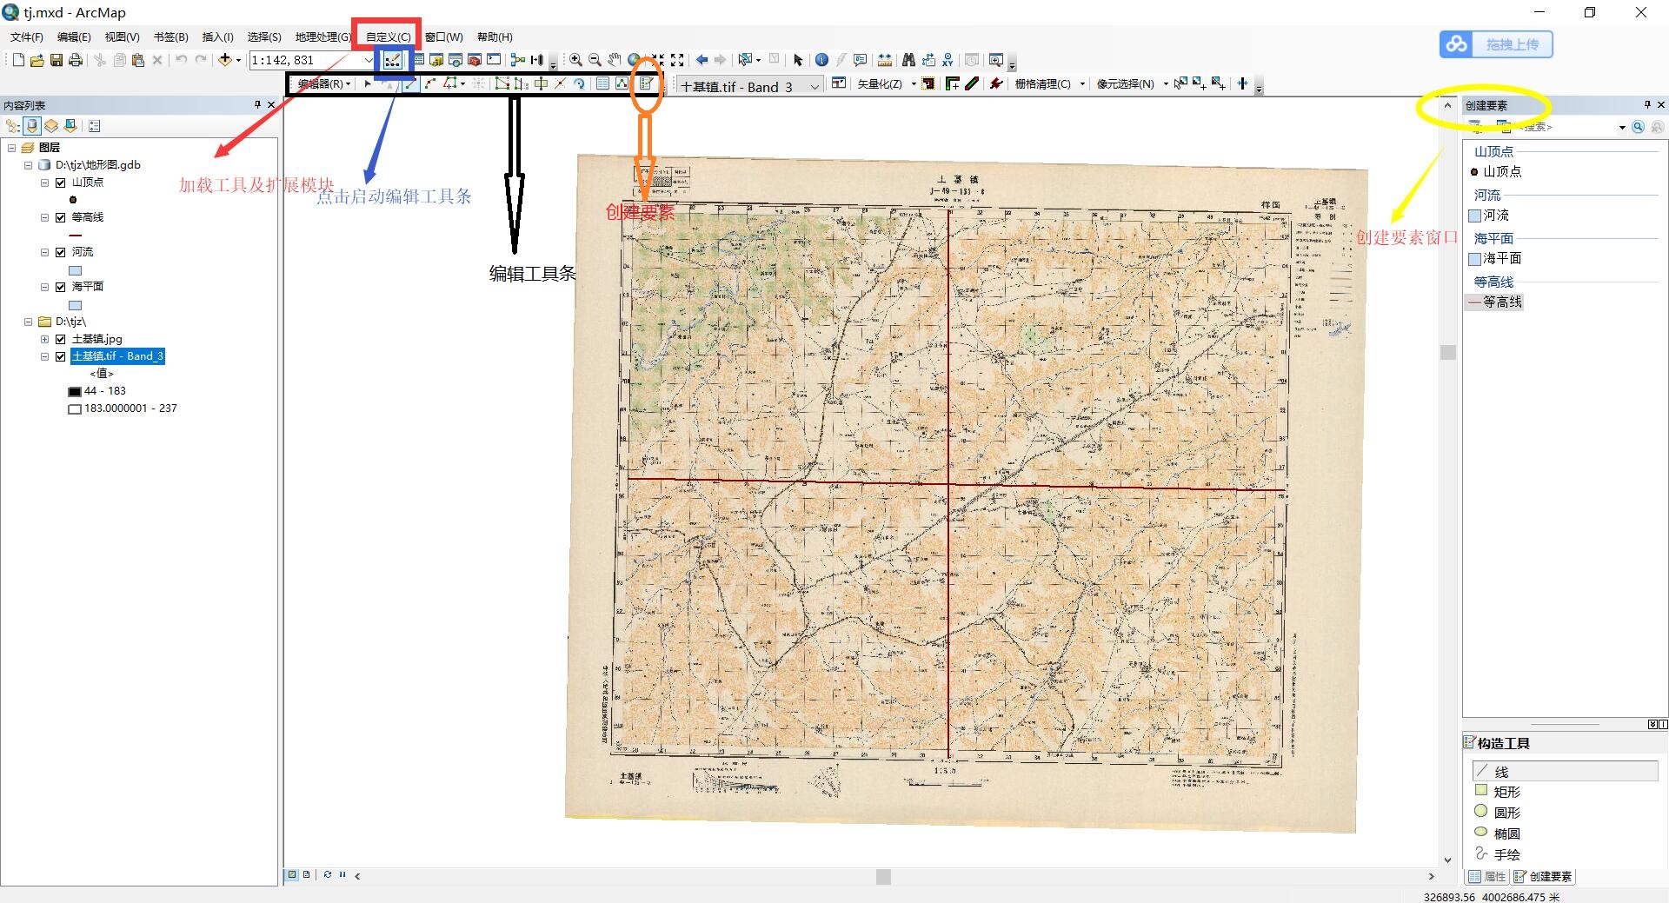Open the 地理处理(G) menu
Image resolution: width=1669 pixels, height=903 pixels.
[322, 37]
